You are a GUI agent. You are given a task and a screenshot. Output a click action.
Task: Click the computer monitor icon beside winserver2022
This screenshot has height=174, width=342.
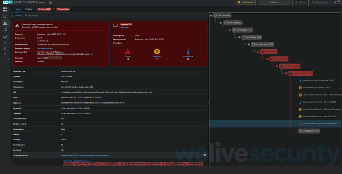(x=115, y=26)
